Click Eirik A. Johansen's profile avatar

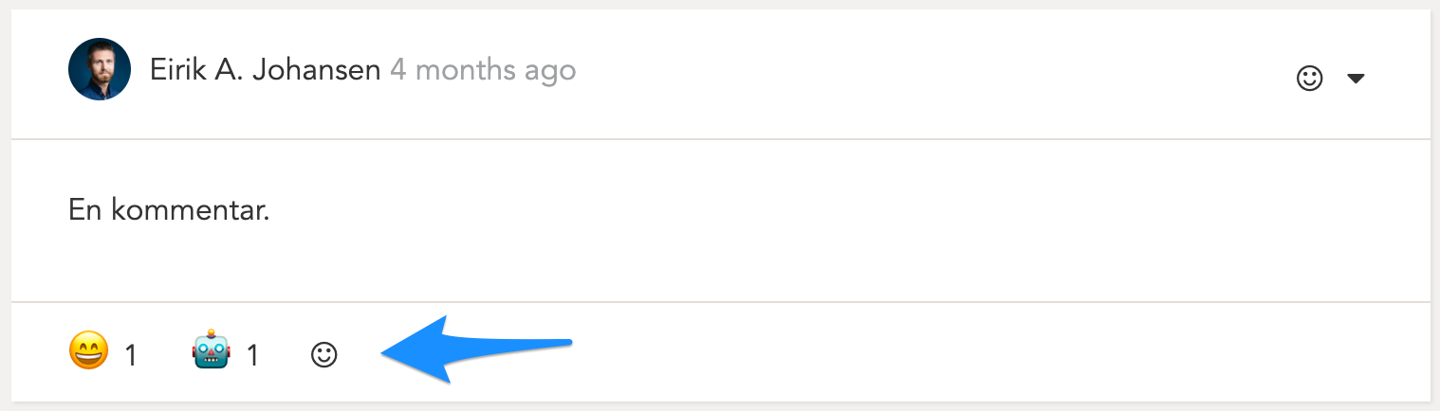[x=100, y=70]
